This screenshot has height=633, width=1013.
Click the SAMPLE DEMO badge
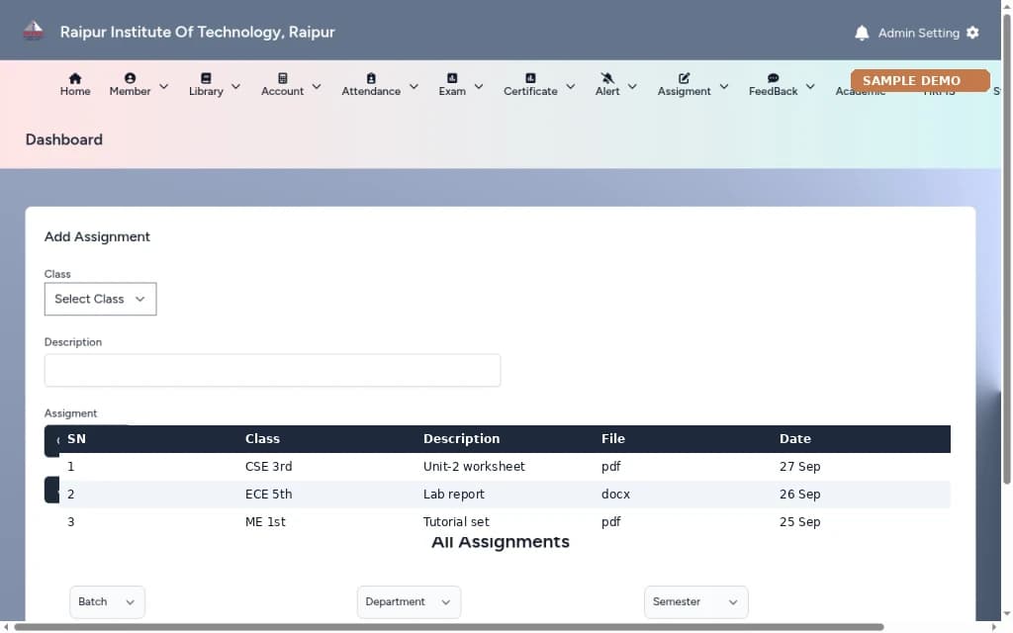[x=920, y=81]
